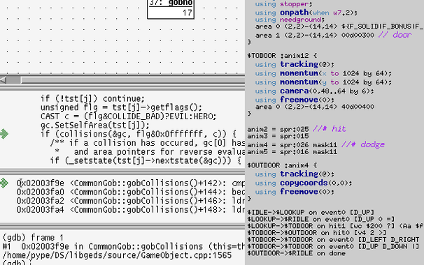Click source line 'gc.SetSelfArea(tst[j]);'
Image resolution: width=424 pixels, height=265 pixels.
tap(95, 126)
